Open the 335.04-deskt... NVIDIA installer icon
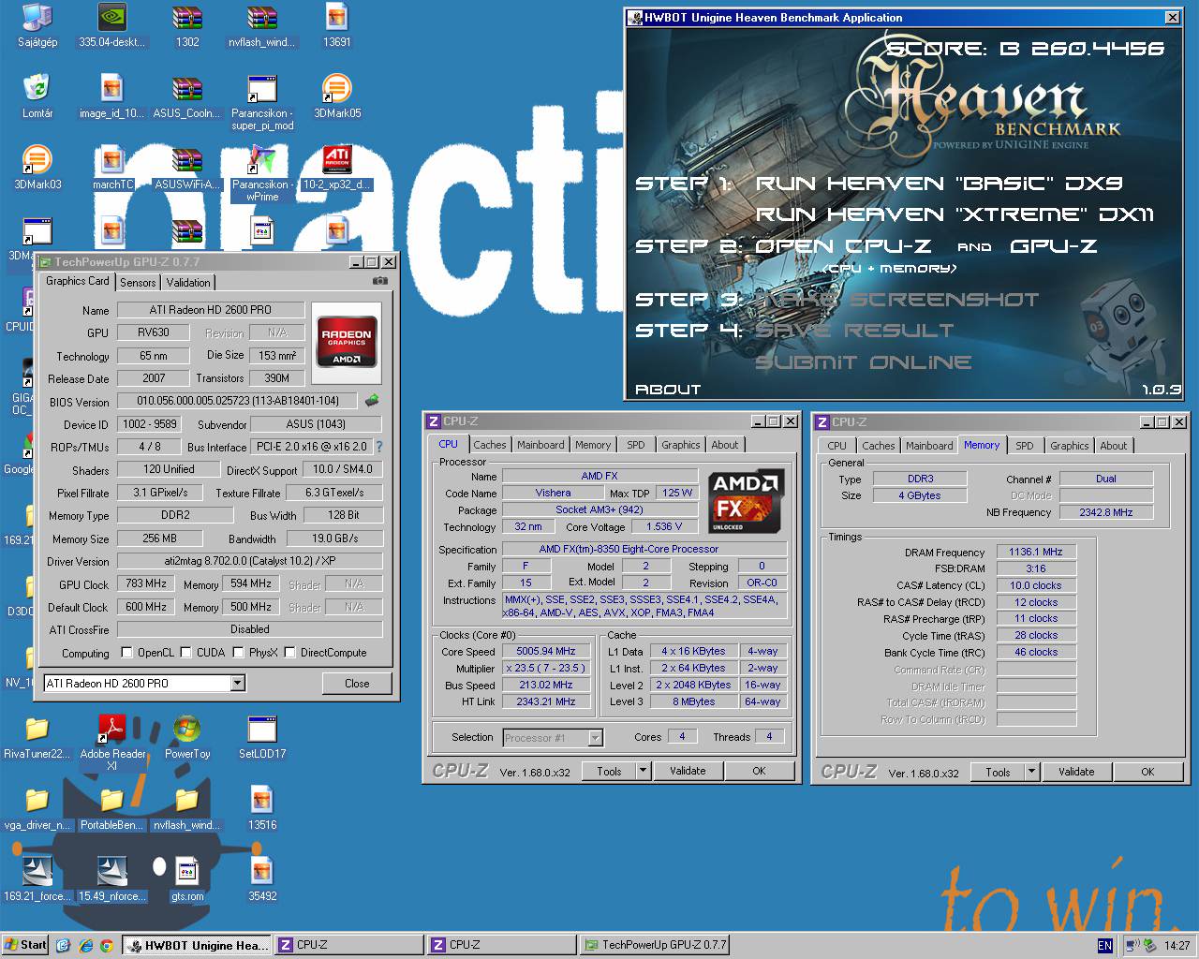The image size is (1199, 959). click(x=112, y=25)
